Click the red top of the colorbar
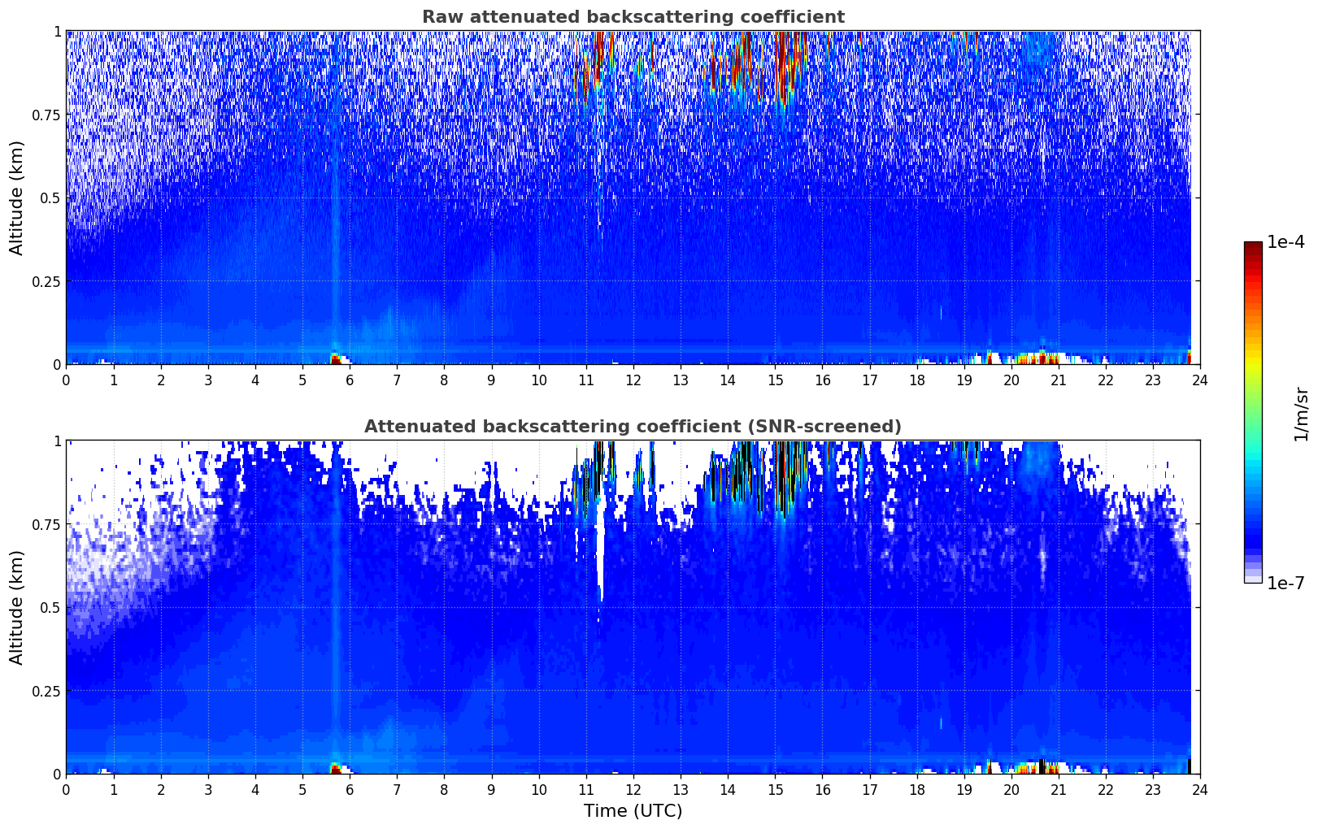The height and width of the screenshot is (829, 1318). [x=1252, y=250]
